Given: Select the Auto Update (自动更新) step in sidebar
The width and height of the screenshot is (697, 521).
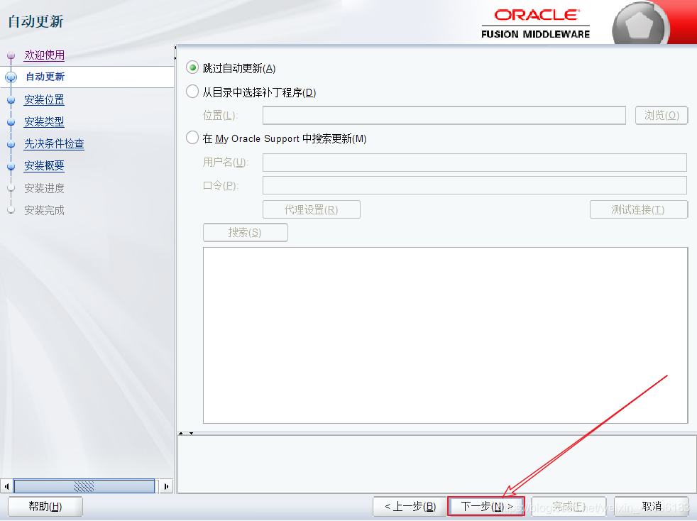Looking at the screenshot, I should click(45, 77).
